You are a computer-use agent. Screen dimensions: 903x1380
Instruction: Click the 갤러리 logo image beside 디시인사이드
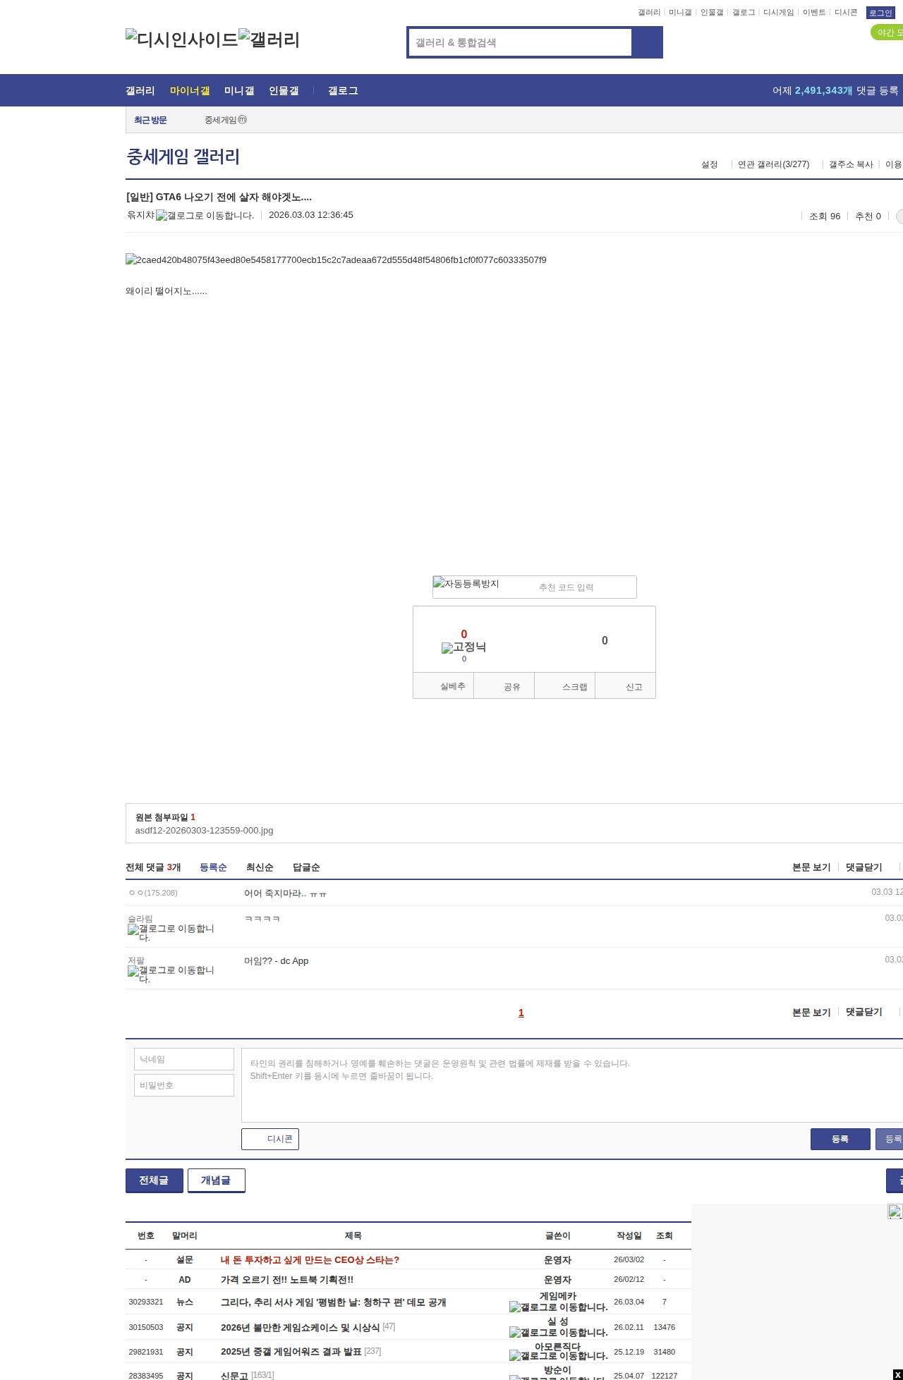(x=269, y=39)
